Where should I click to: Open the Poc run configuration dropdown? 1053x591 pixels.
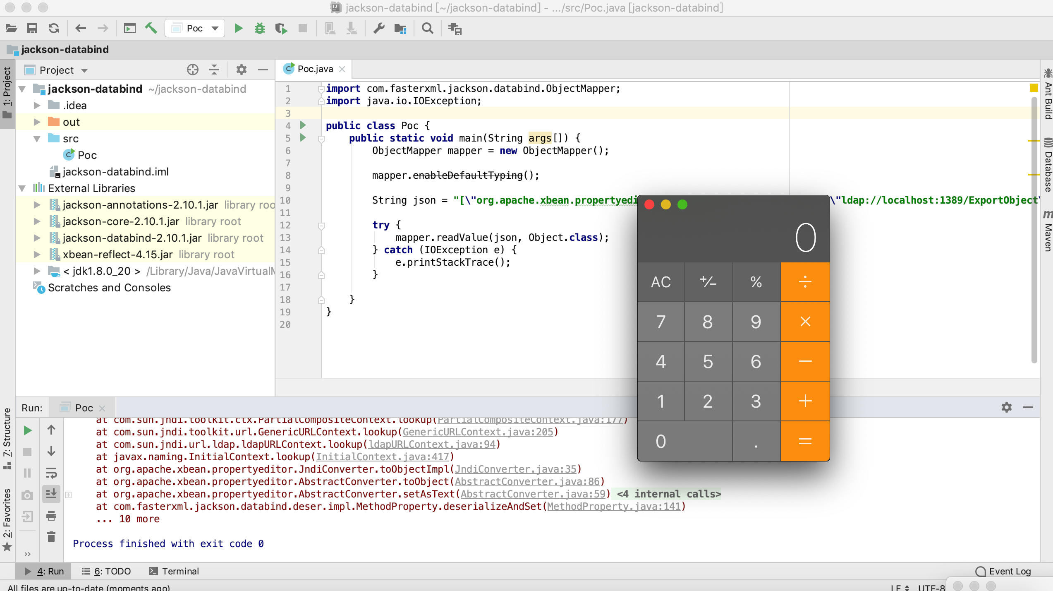(x=195, y=28)
